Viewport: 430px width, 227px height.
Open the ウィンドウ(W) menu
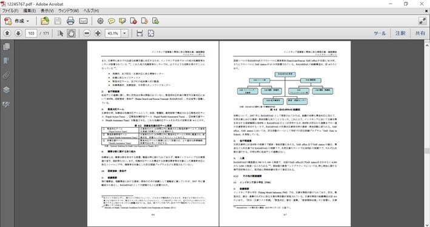coord(69,11)
